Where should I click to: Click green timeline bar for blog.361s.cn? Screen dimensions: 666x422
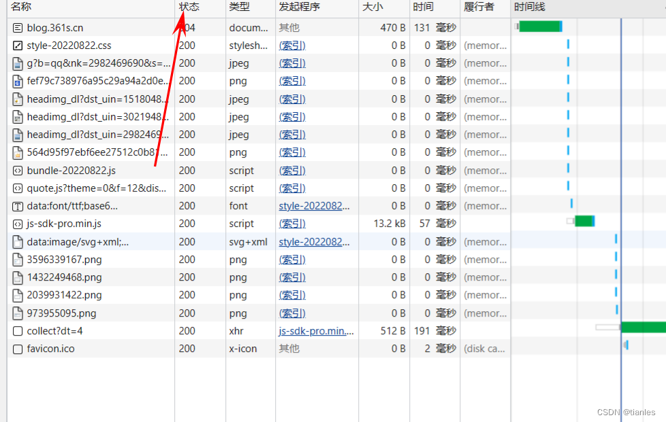click(540, 27)
